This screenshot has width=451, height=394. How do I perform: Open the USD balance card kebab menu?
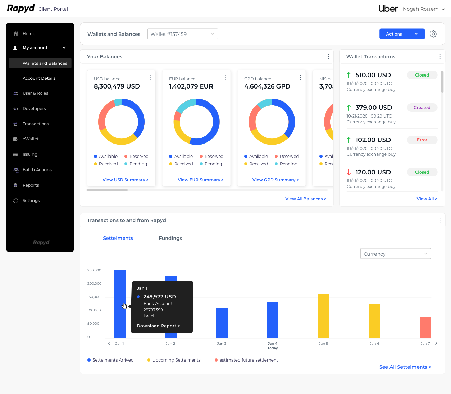[x=150, y=78]
